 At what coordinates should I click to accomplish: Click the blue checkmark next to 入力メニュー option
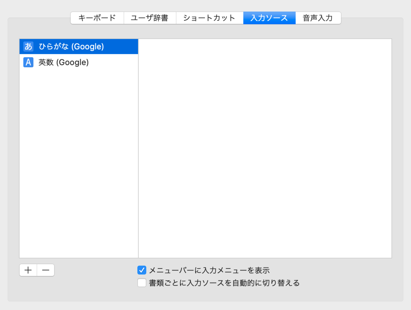[x=141, y=270]
